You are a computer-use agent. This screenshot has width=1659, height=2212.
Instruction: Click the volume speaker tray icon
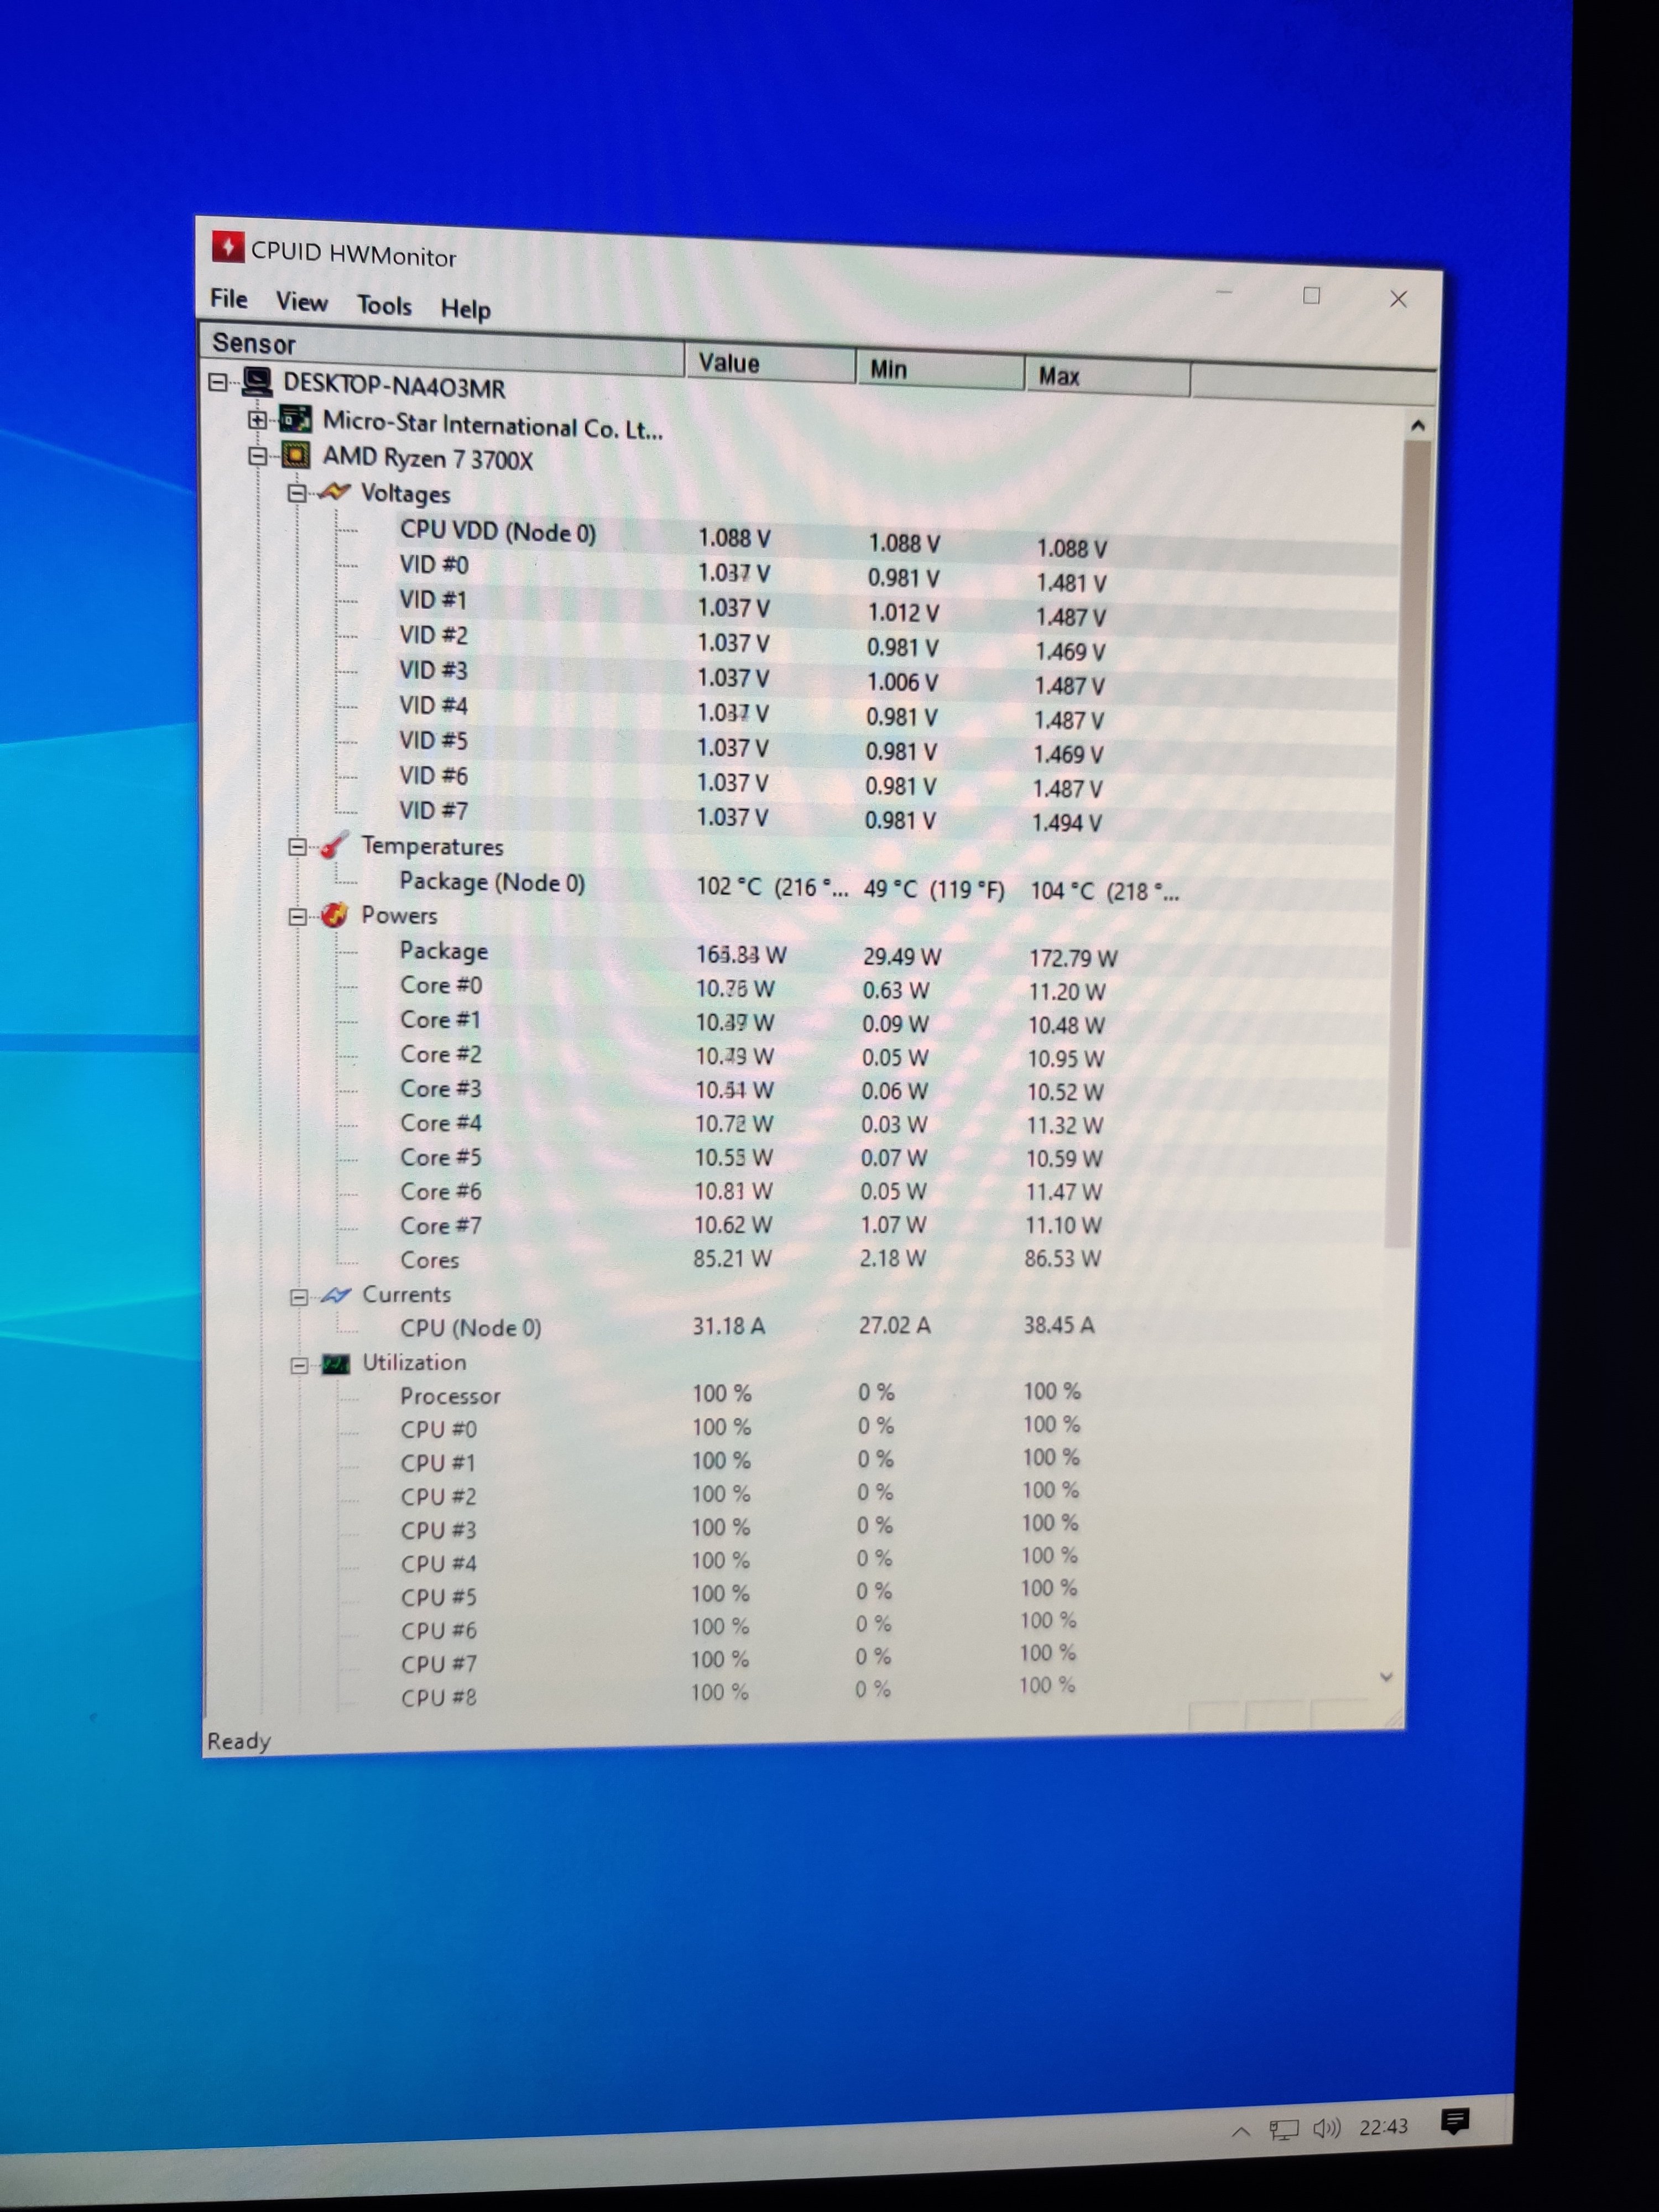tap(1326, 2128)
